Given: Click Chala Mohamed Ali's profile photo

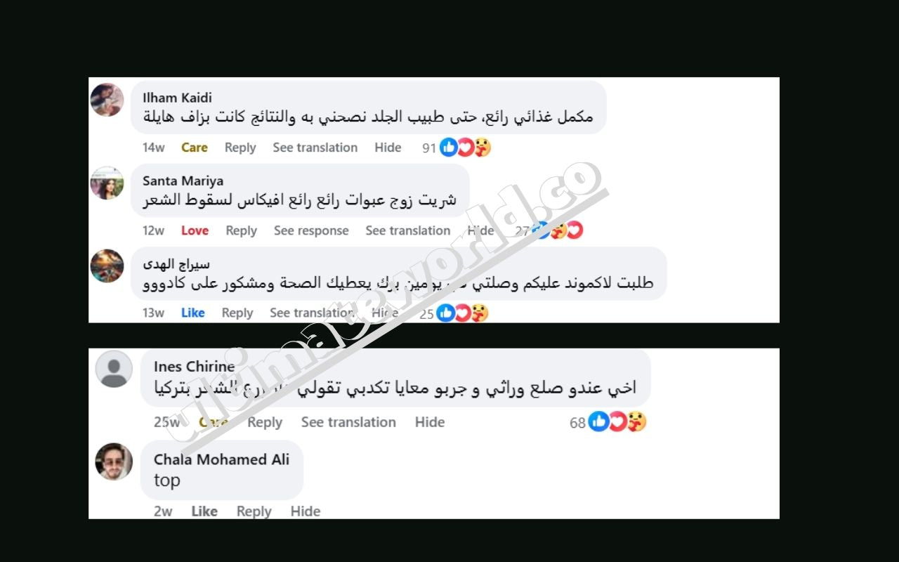Looking at the screenshot, I should [114, 462].
